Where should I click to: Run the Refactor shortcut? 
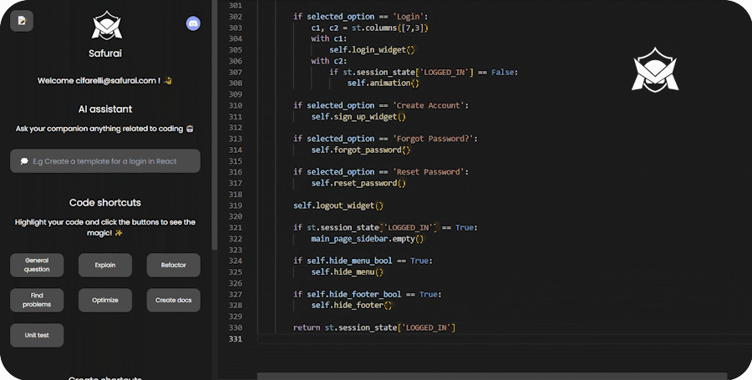173,266
